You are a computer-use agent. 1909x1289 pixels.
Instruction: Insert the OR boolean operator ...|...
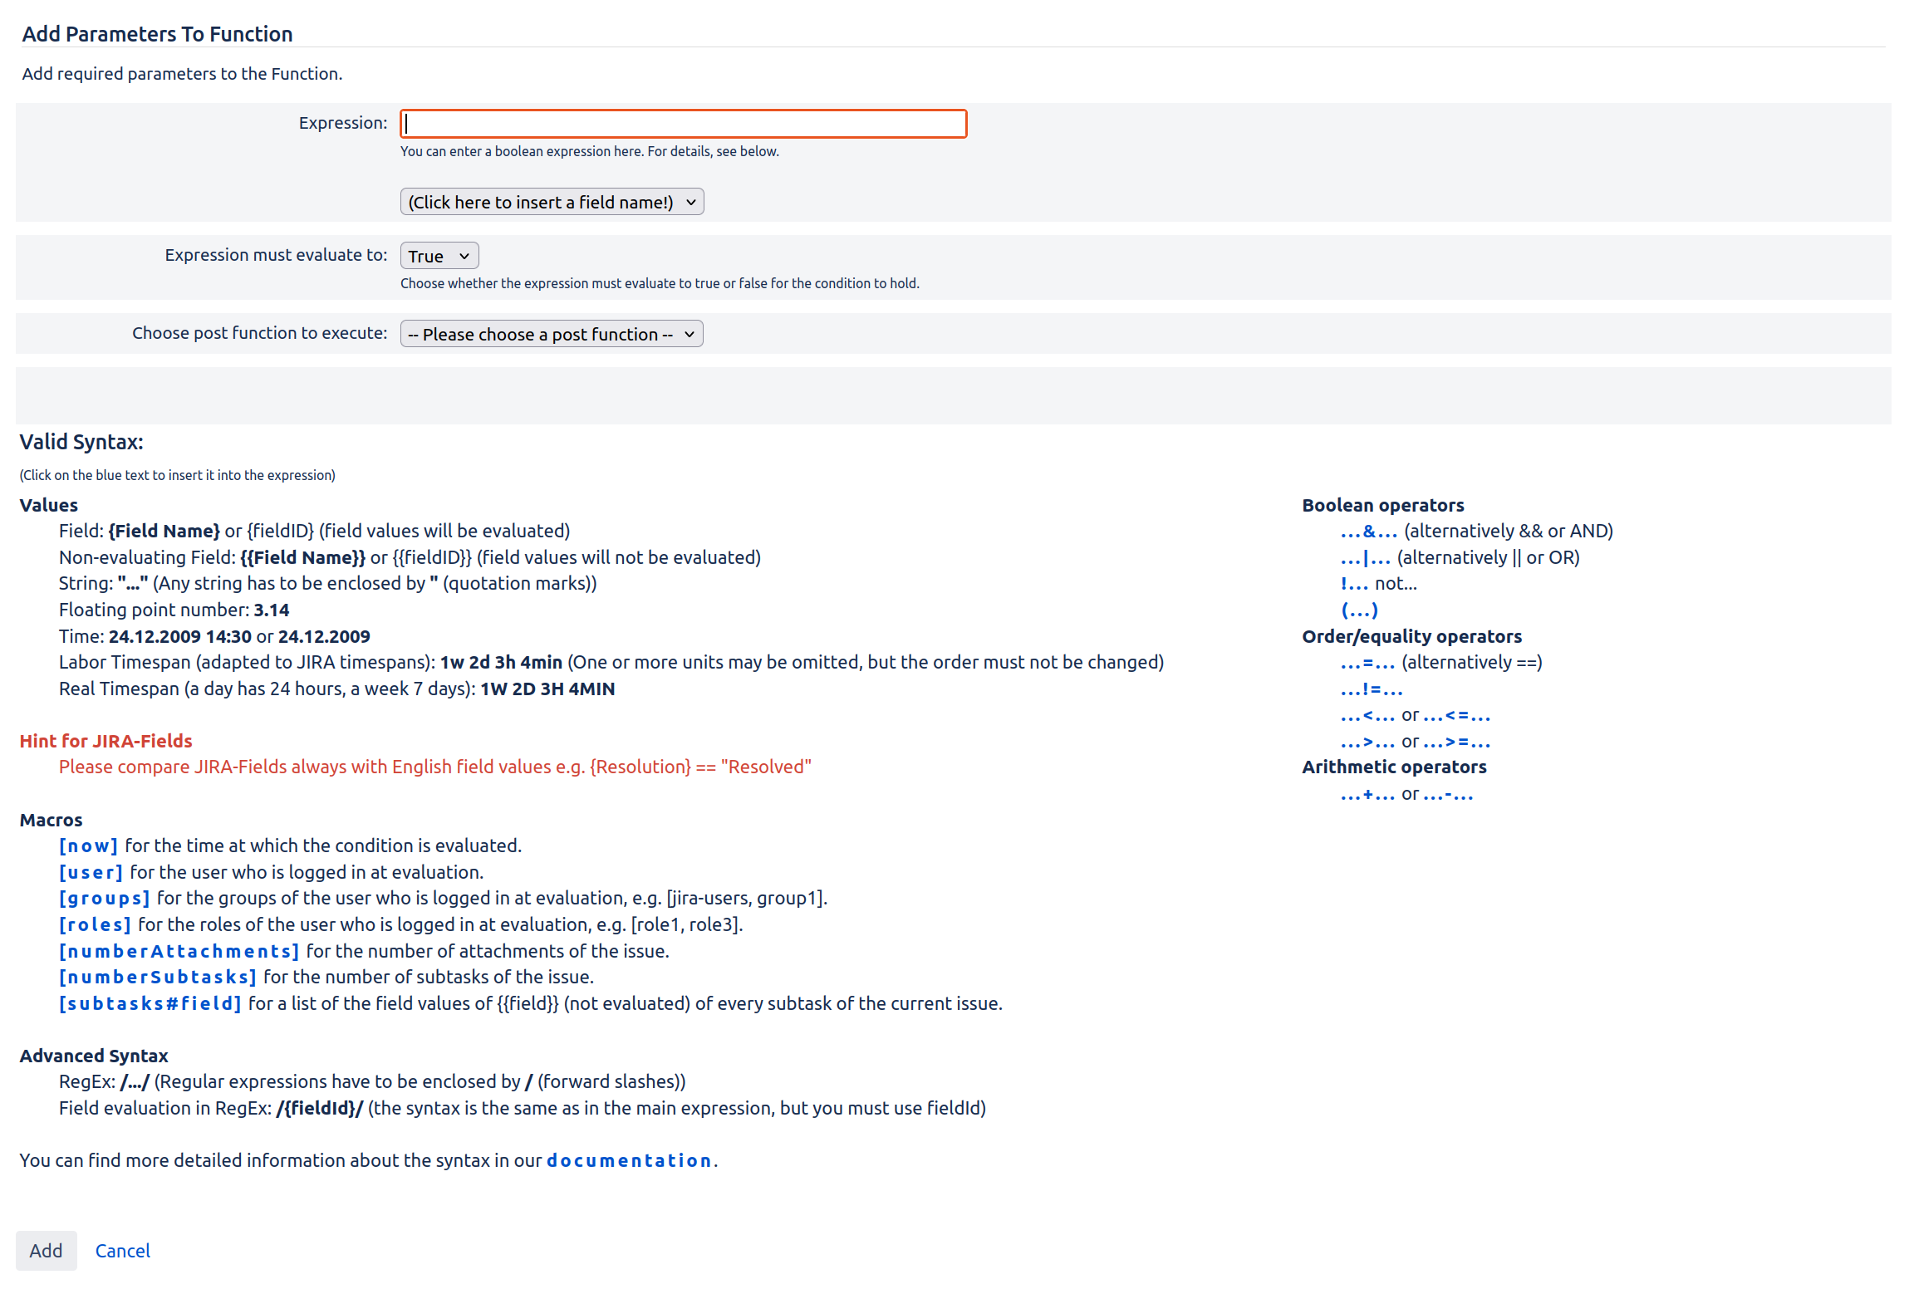tap(1366, 557)
